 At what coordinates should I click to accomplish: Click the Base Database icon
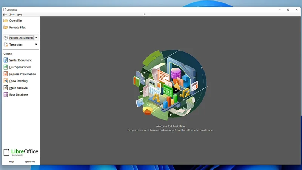6,95
